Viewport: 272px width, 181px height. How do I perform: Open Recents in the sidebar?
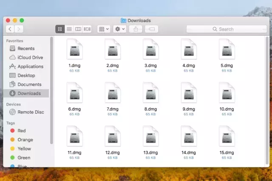click(x=26, y=49)
